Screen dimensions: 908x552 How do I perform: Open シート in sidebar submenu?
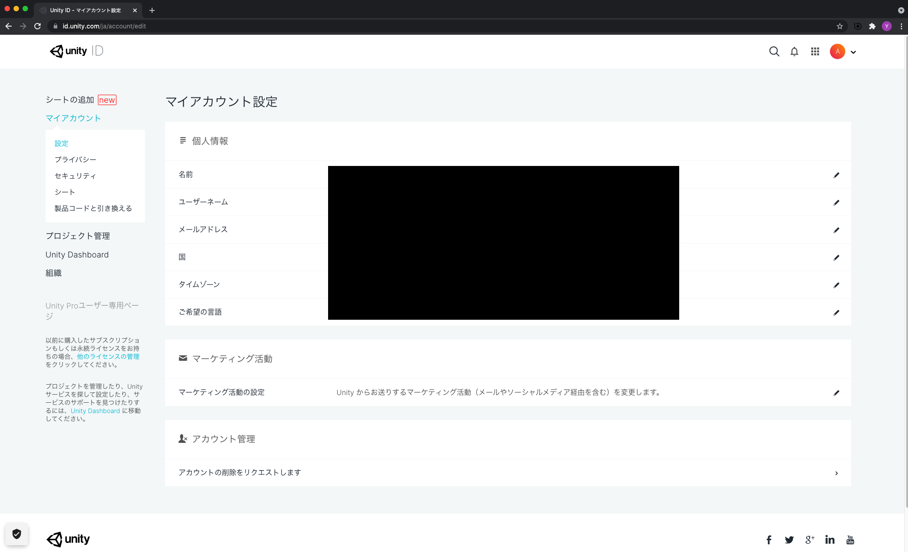click(65, 192)
